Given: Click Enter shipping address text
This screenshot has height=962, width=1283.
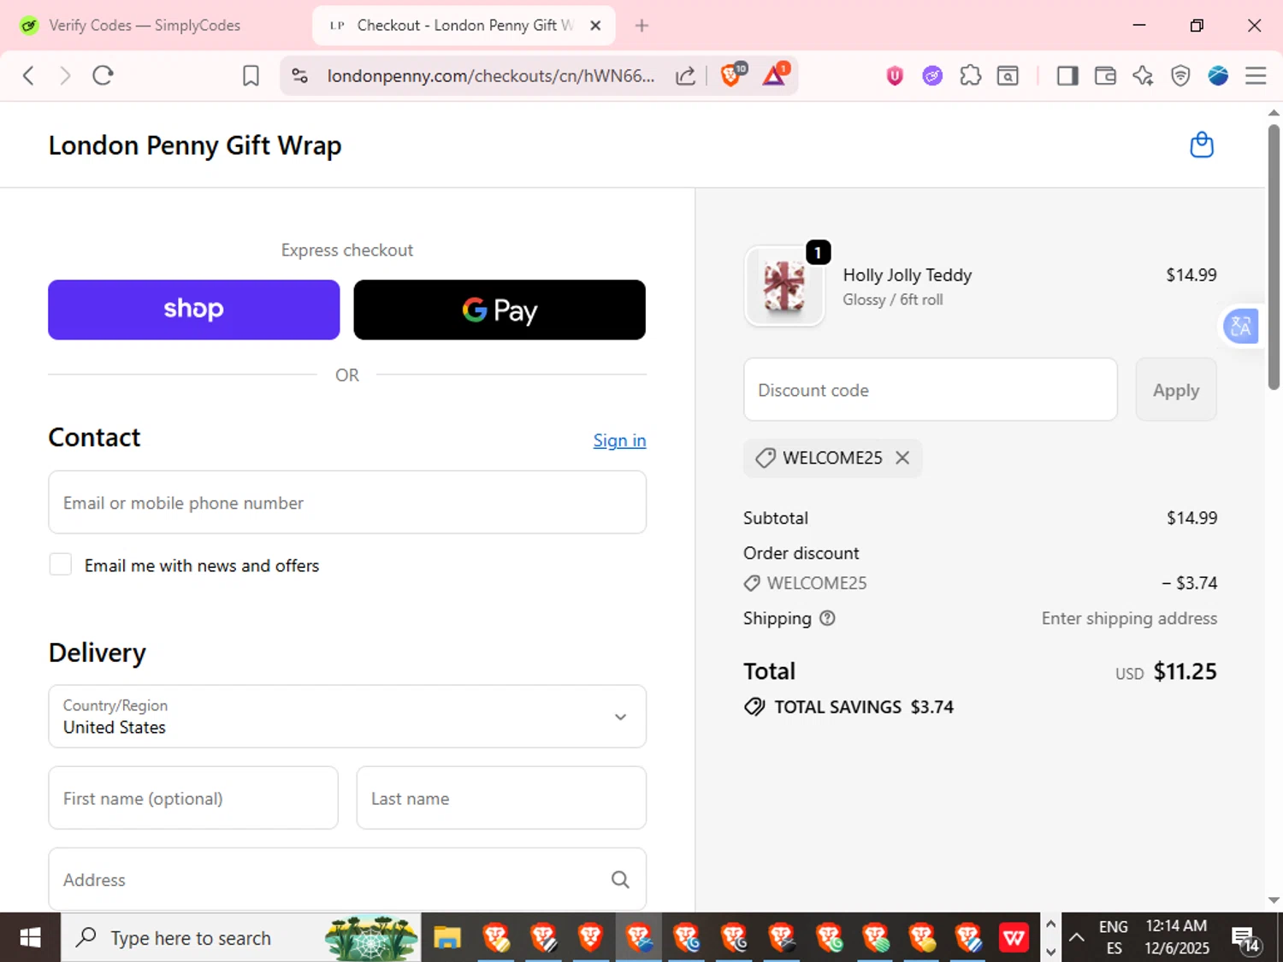Looking at the screenshot, I should pos(1129,618).
